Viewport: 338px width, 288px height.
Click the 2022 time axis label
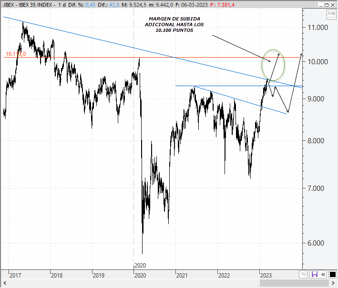coord(224,276)
